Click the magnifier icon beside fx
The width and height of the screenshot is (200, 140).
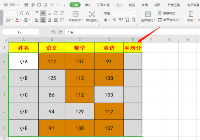point(53,32)
